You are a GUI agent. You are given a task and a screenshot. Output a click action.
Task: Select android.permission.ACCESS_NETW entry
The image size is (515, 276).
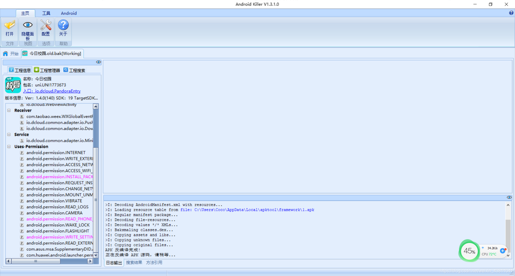click(x=60, y=165)
